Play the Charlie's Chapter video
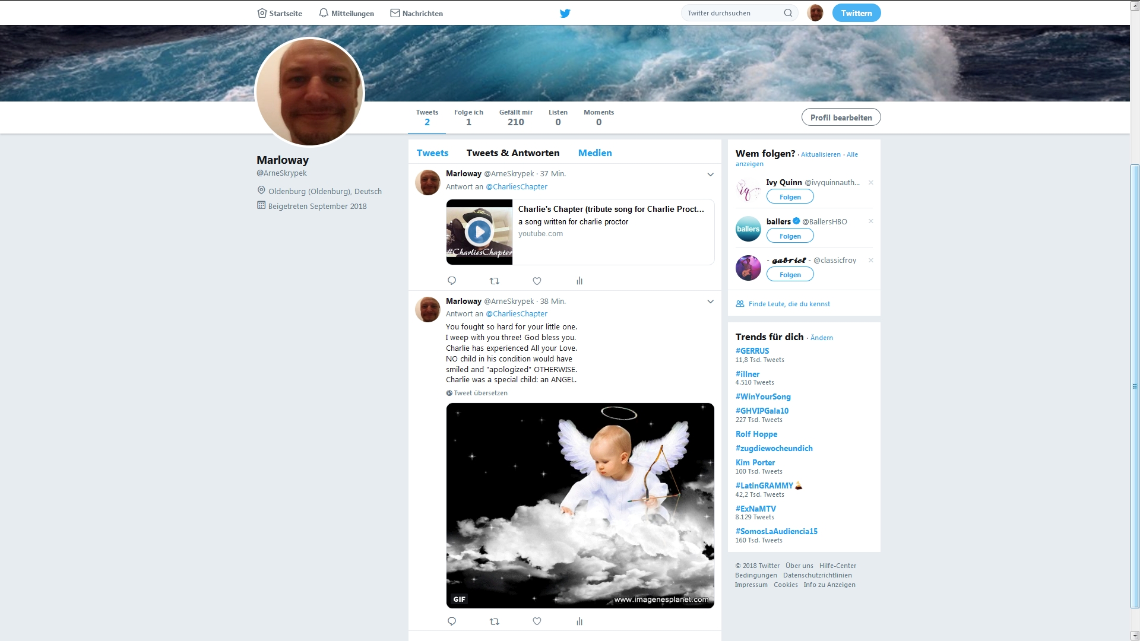Screen dimensions: 1140x641 point(479,232)
